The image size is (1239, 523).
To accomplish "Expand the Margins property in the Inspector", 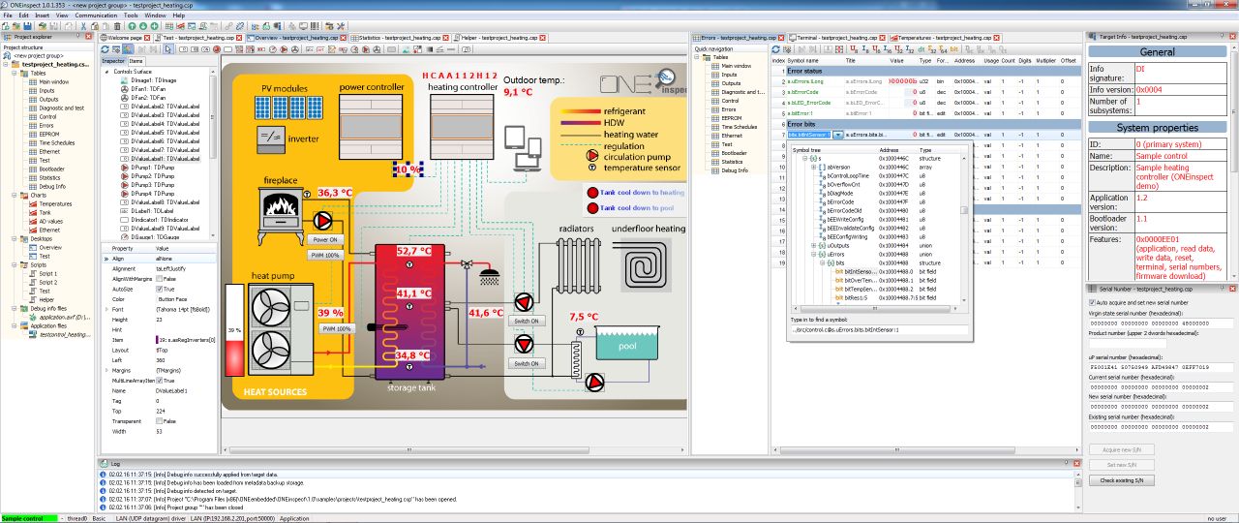I will [106, 370].
